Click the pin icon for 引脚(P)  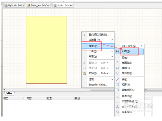pos(117,51)
